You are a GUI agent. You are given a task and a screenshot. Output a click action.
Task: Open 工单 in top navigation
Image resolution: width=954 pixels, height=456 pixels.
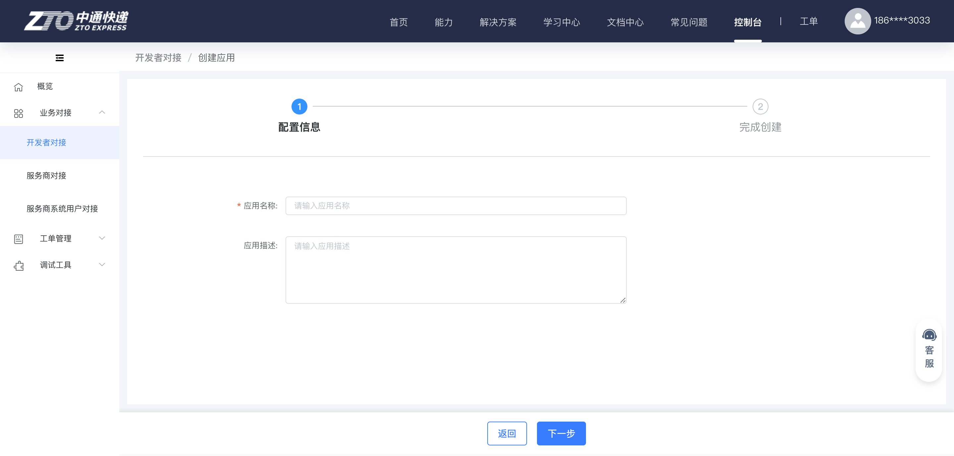[809, 22]
